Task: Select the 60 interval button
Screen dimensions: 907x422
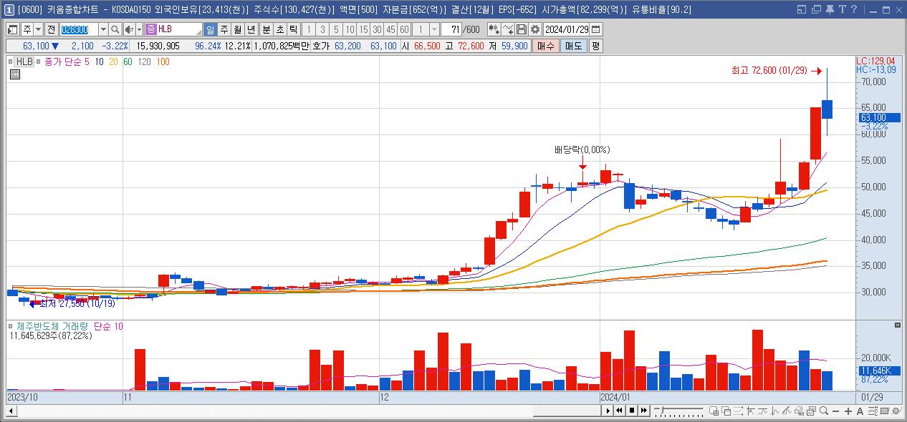Action: pos(404,29)
